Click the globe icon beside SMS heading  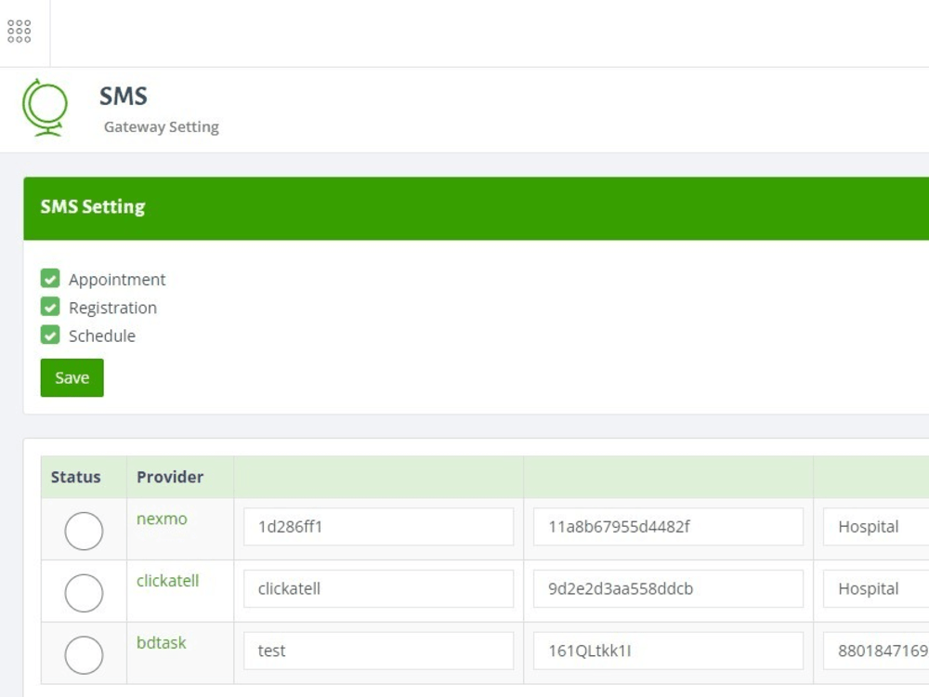46,107
